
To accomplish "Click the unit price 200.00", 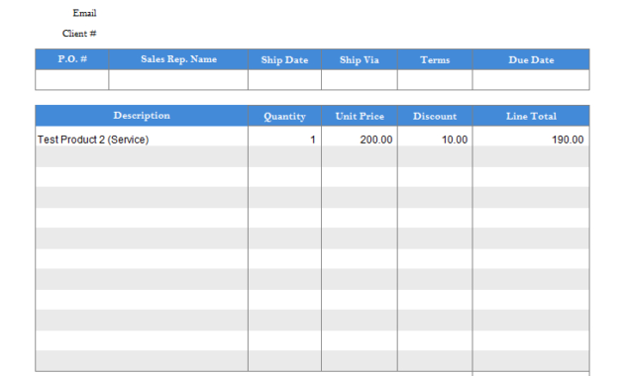I will click(376, 140).
